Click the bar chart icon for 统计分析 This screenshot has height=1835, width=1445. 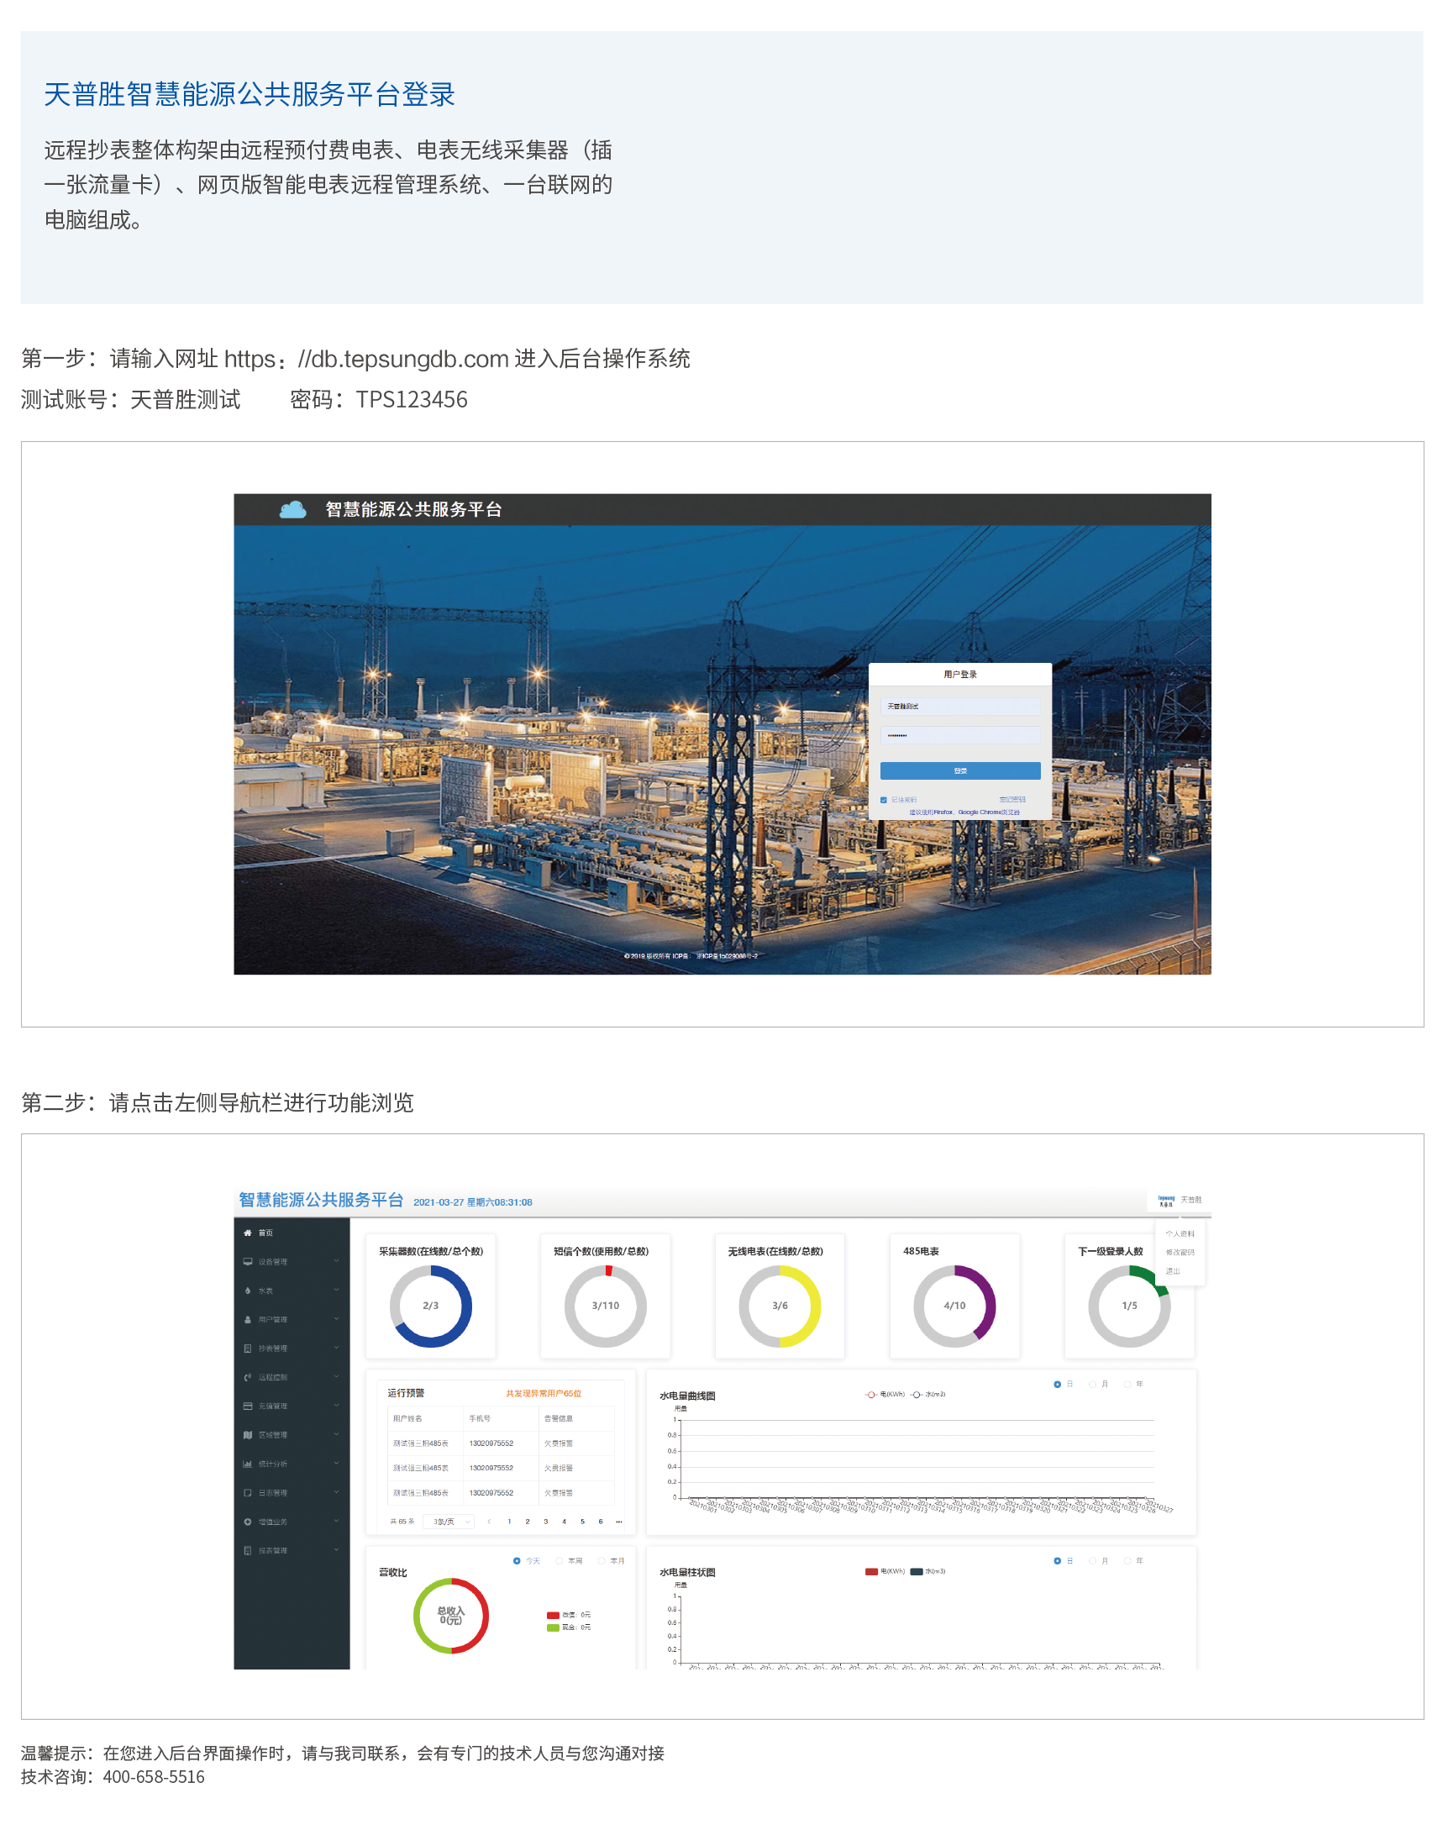pyautogui.click(x=248, y=1463)
